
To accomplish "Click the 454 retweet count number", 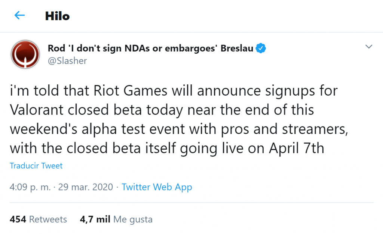I will [18, 219].
